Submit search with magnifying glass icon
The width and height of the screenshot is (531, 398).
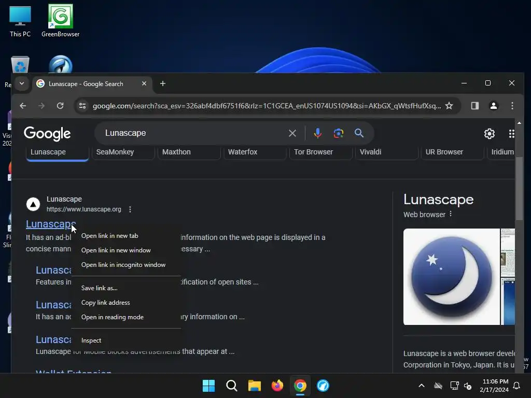click(359, 133)
